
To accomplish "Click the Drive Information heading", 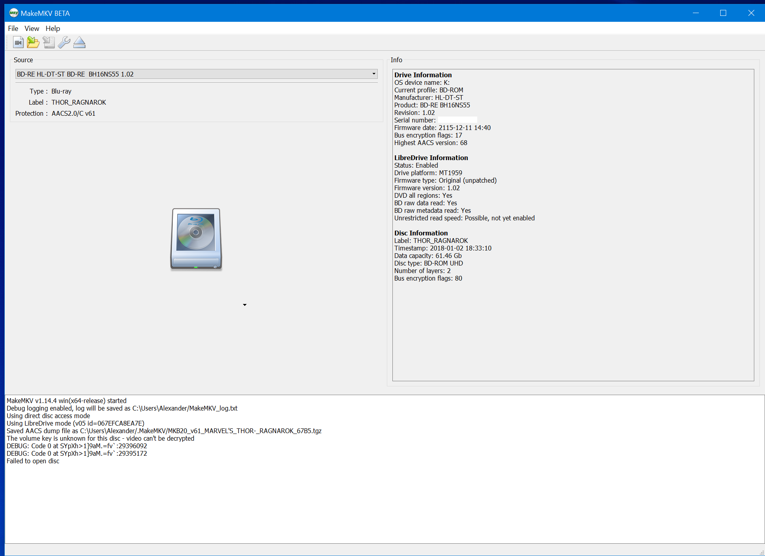I will point(423,75).
